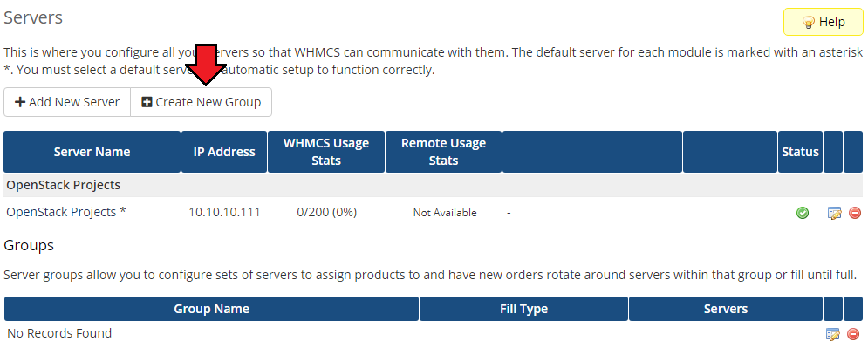868x362 pixels.
Task: Click the Status column header
Action: click(x=800, y=152)
